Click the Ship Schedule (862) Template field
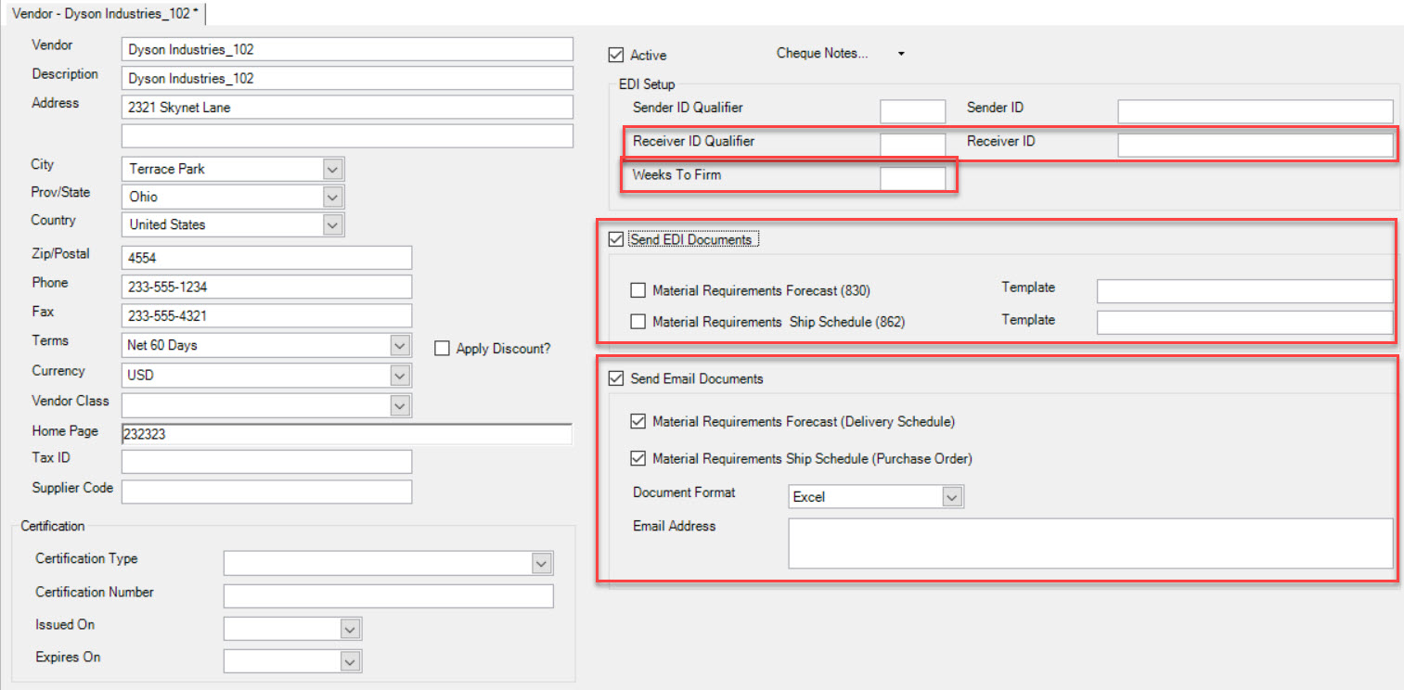The width and height of the screenshot is (1404, 690). pyautogui.click(x=1245, y=322)
